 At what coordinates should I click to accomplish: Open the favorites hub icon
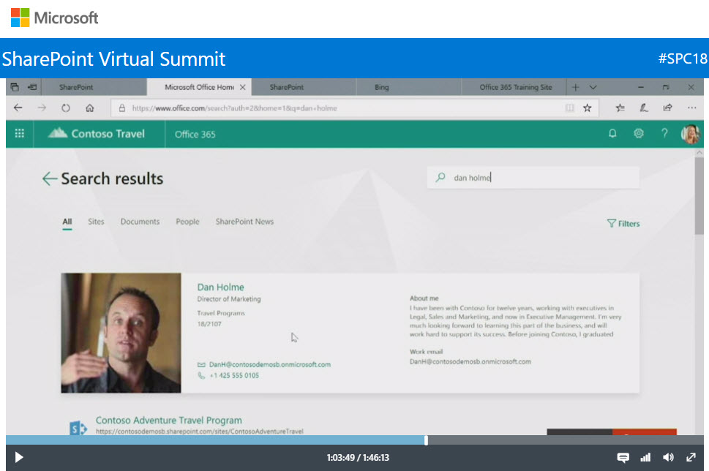(620, 108)
